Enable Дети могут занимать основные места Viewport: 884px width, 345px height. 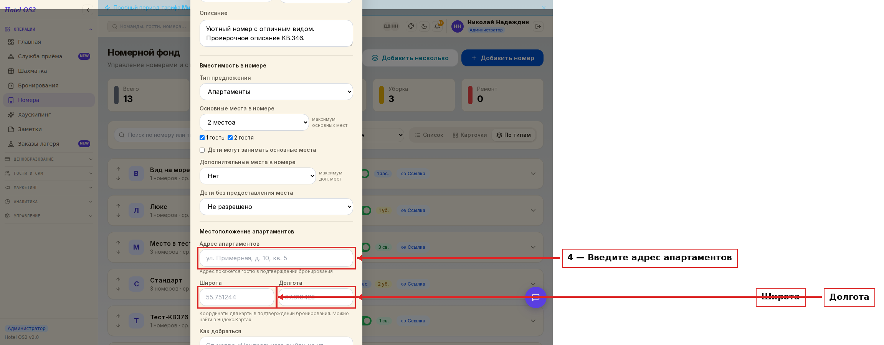202,150
